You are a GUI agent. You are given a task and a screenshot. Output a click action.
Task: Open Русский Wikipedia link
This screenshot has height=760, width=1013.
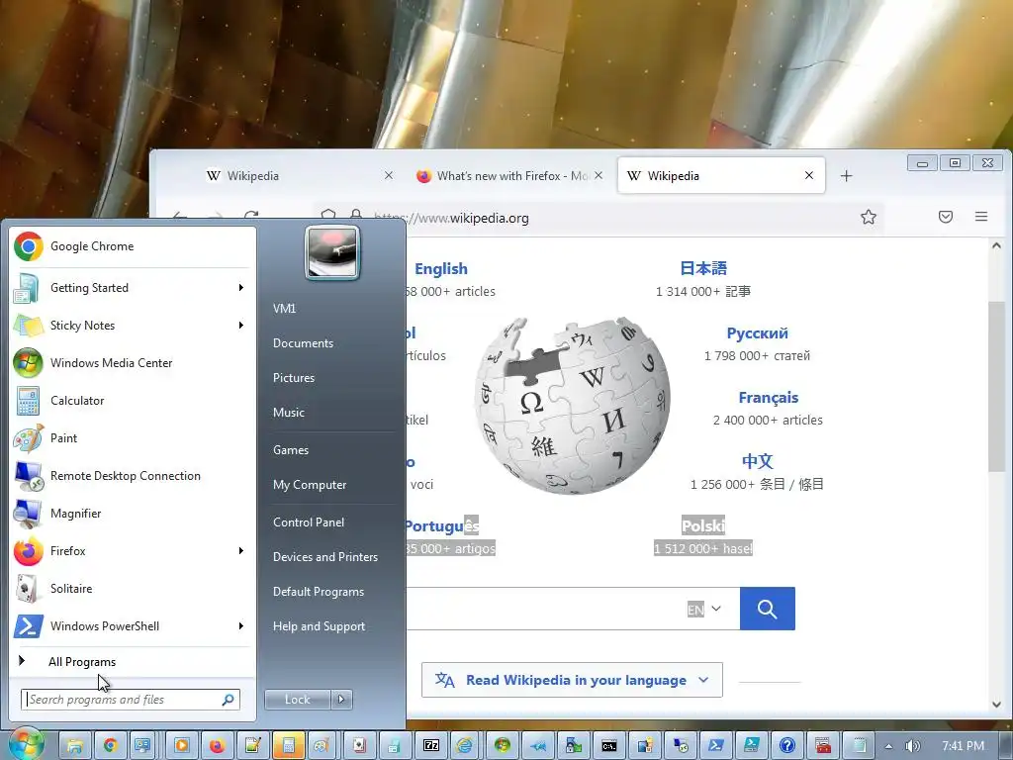[757, 333]
